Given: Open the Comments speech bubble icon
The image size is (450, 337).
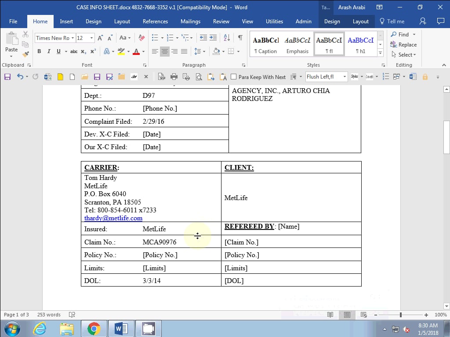Looking at the screenshot, I should pos(440,21).
